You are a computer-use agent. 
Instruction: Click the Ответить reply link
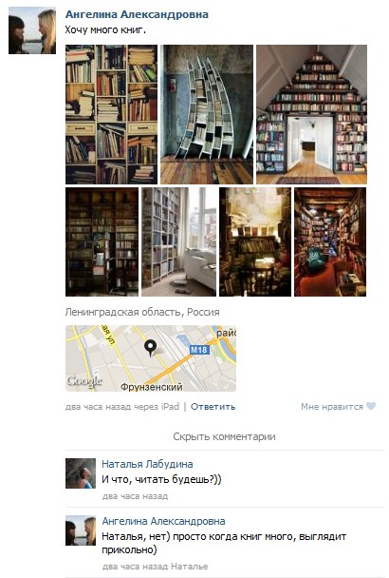point(213,407)
